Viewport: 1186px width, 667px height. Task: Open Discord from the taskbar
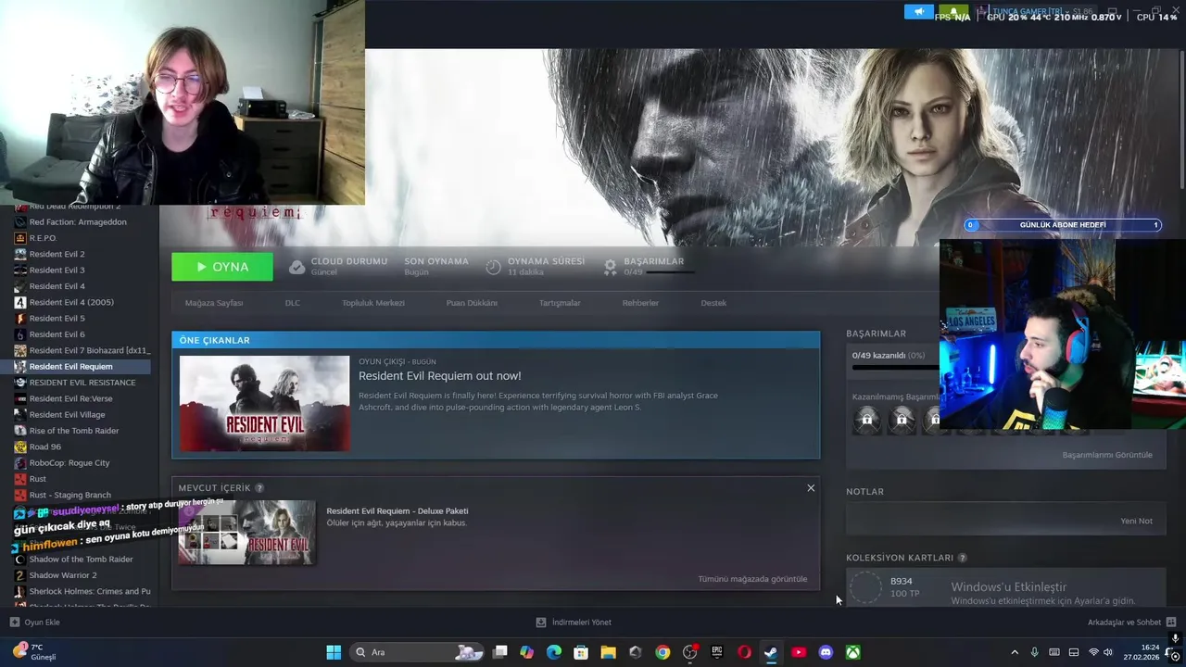(x=826, y=652)
